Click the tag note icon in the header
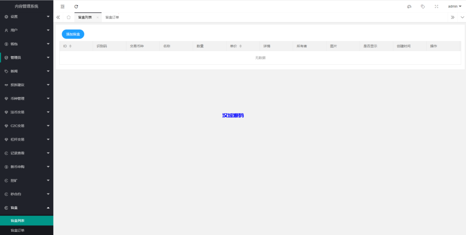Viewport: 466px width, 235px height. click(x=423, y=6)
